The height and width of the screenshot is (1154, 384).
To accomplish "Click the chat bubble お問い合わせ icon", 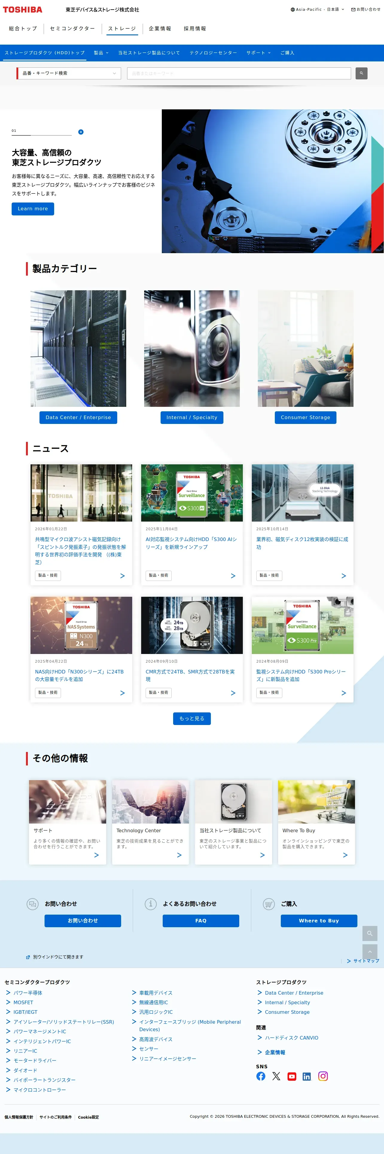I will (x=33, y=904).
